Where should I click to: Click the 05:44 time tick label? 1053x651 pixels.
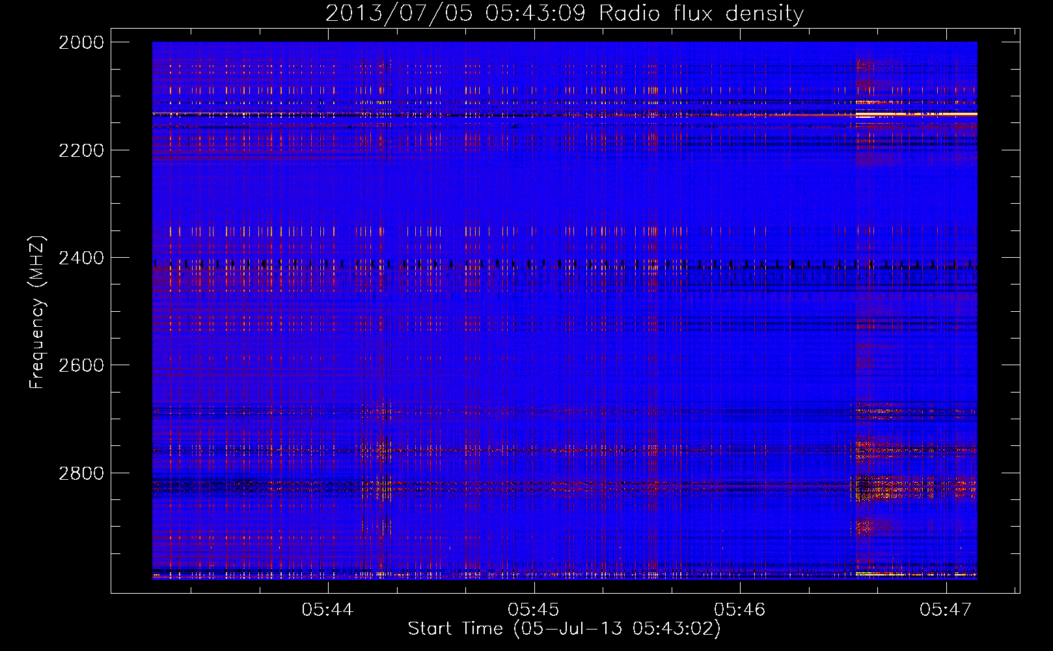coord(327,609)
